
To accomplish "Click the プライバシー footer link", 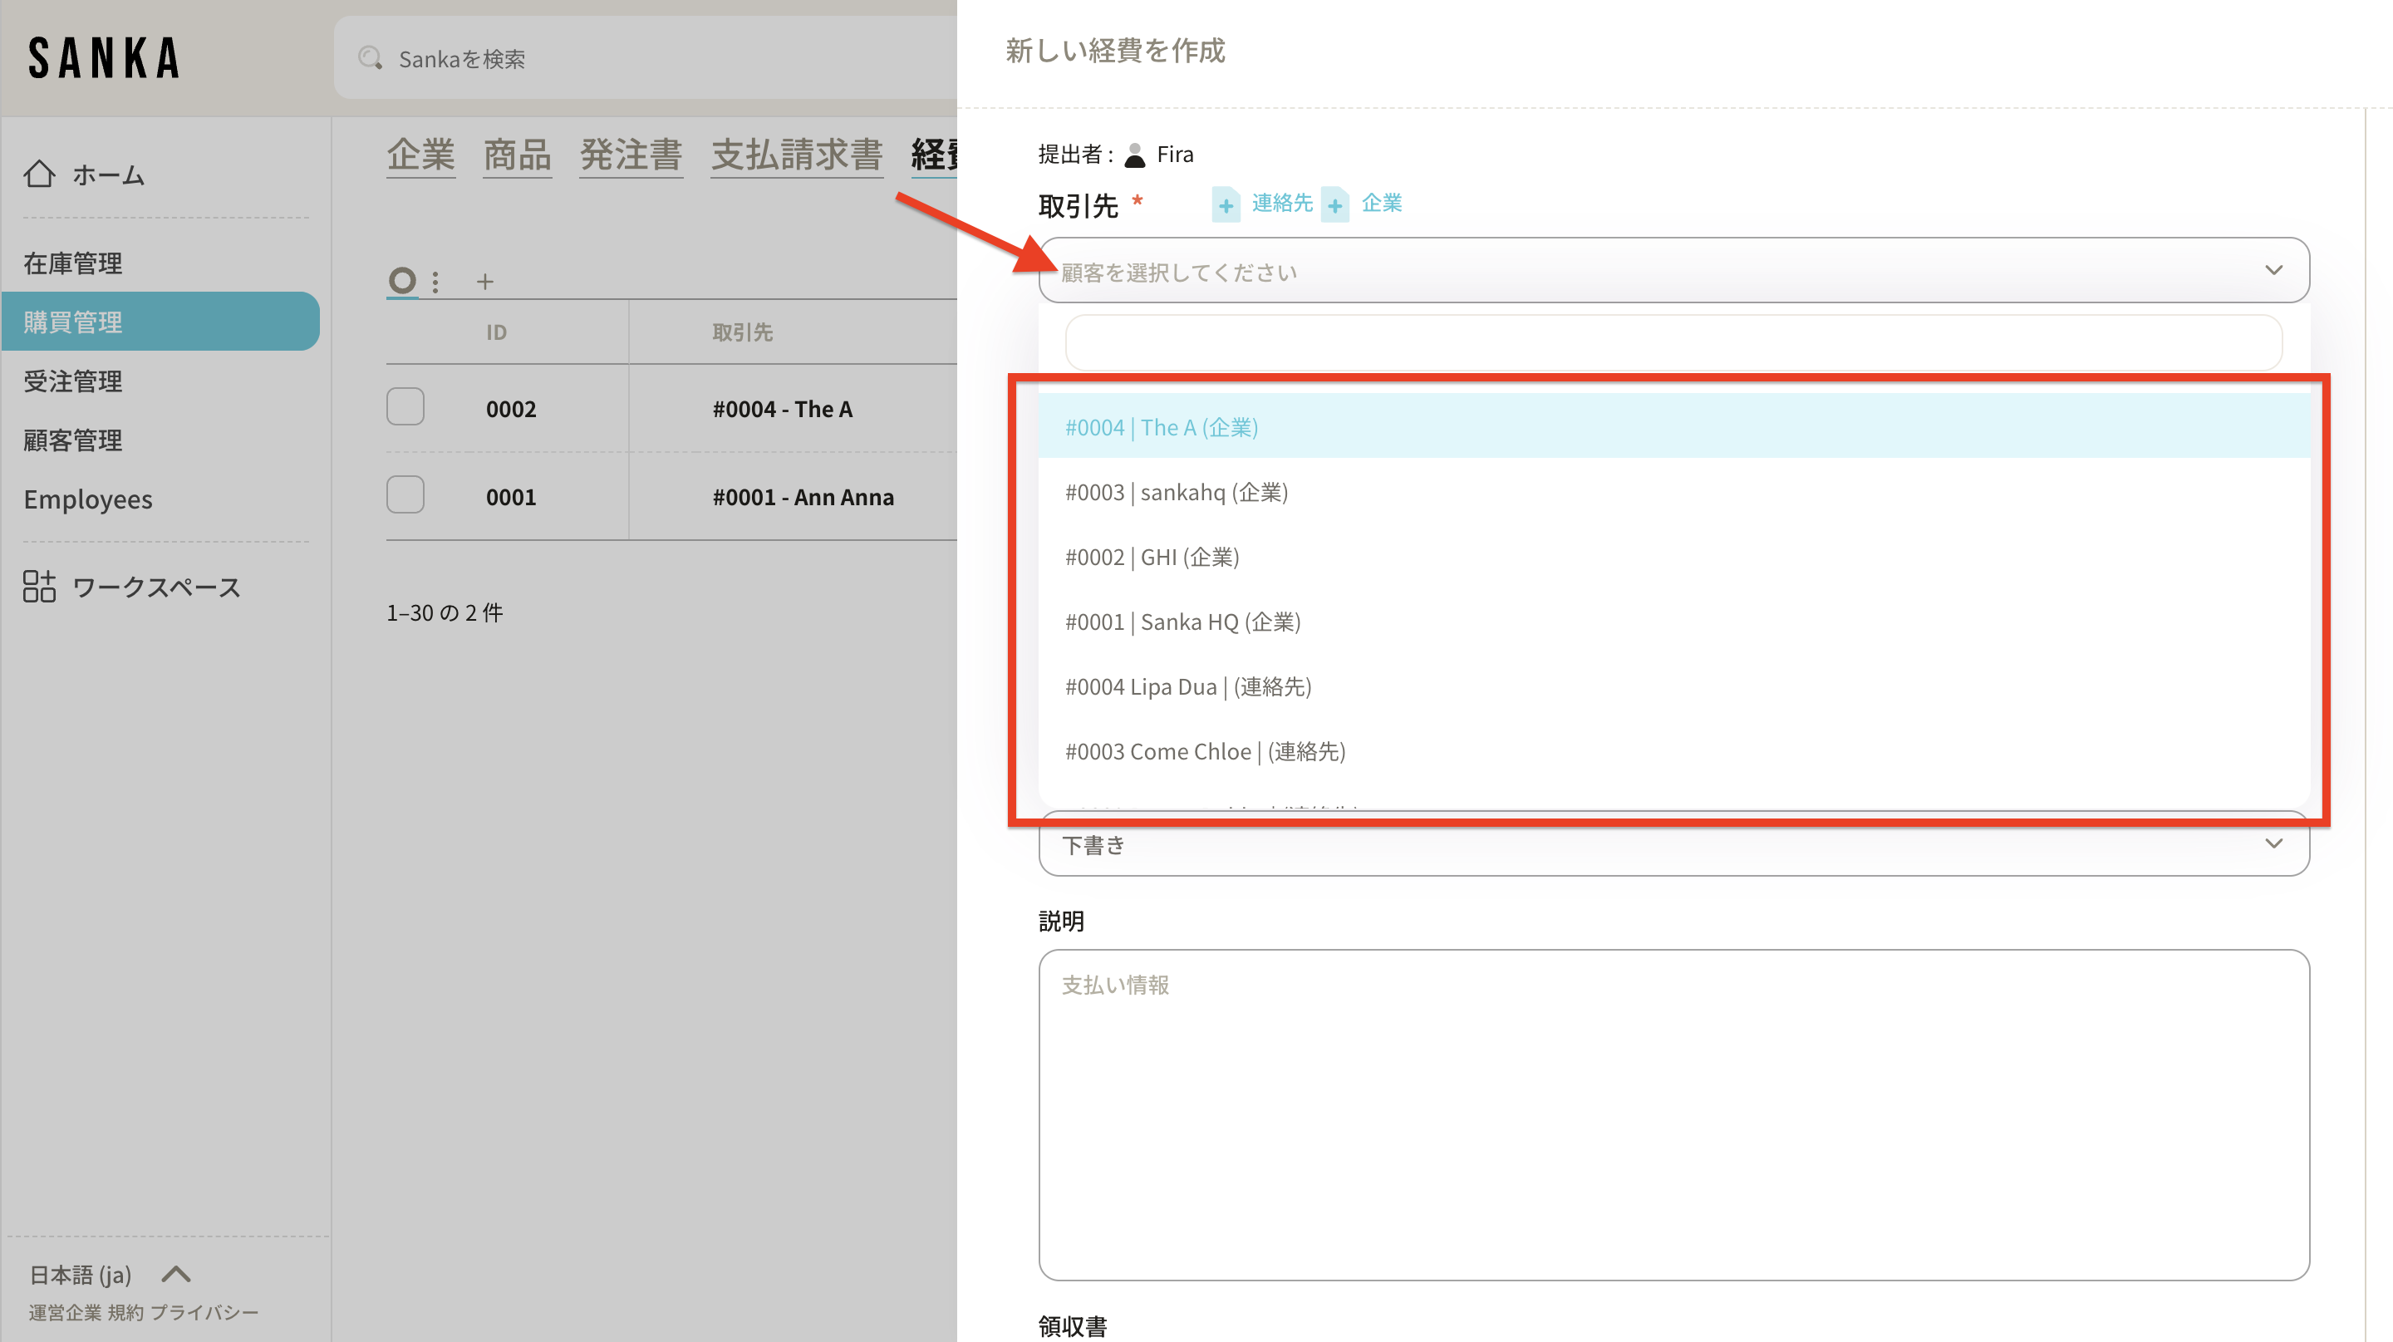I will tap(204, 1312).
